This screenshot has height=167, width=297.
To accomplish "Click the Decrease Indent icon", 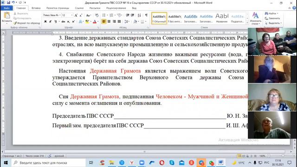I will click(128, 15).
